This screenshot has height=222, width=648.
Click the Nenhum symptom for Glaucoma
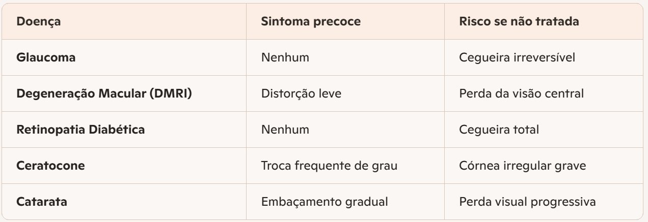(285, 57)
